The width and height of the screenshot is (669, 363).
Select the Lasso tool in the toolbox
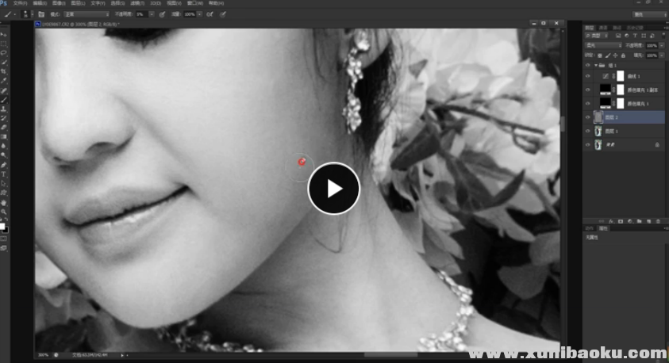tap(4, 53)
